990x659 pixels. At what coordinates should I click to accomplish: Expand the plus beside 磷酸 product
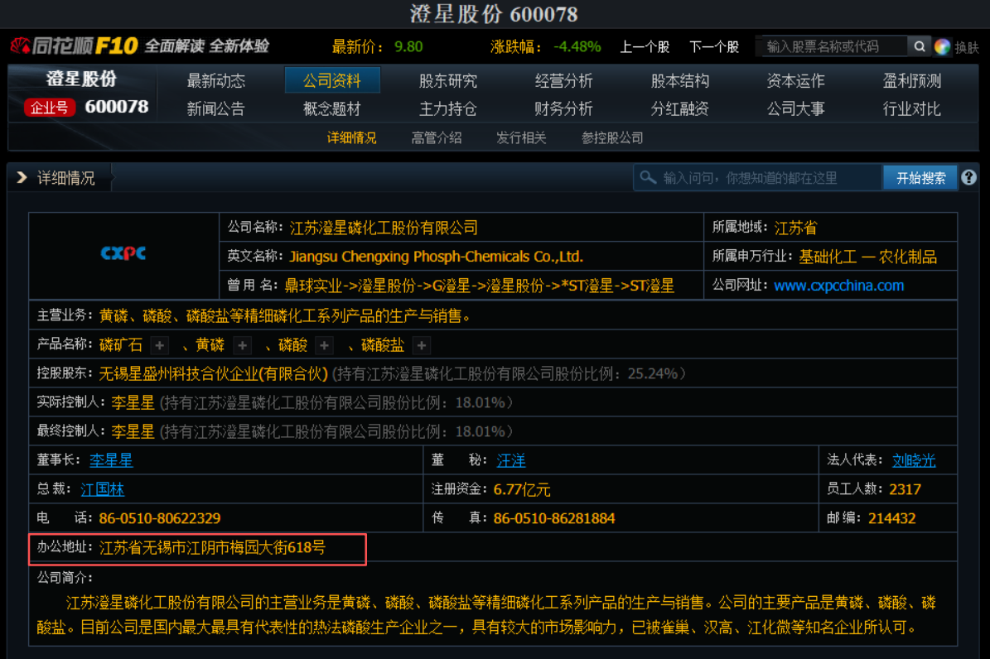pos(325,345)
